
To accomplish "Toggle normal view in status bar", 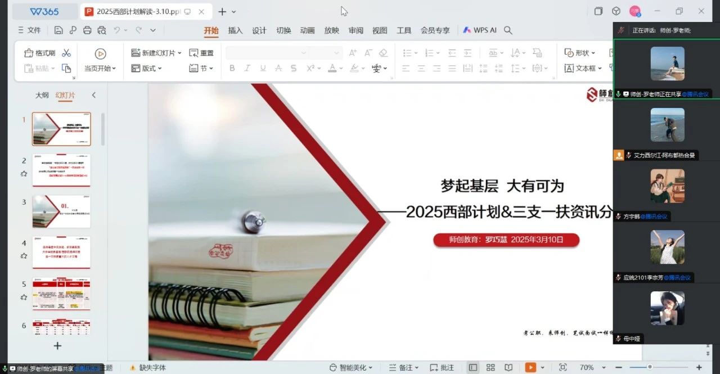I will click(x=473, y=367).
